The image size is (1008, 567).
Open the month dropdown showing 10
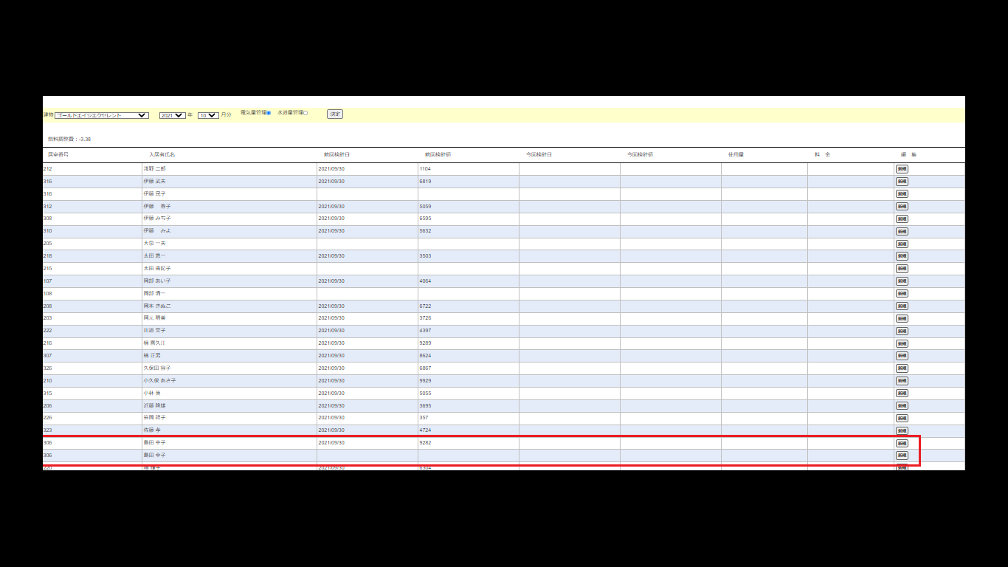pos(208,115)
